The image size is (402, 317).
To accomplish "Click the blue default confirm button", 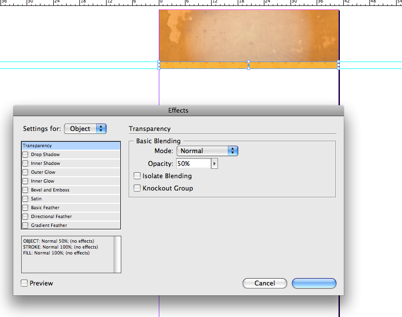I will tap(314, 283).
